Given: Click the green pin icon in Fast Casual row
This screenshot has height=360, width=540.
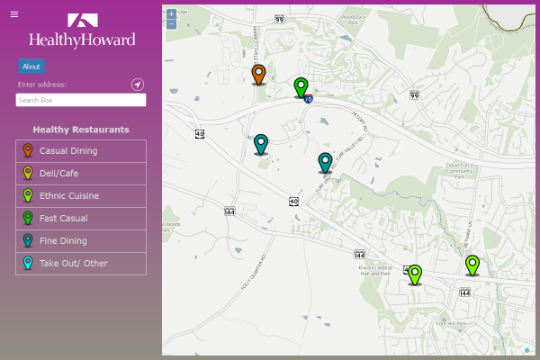Looking at the screenshot, I should [x=28, y=218].
